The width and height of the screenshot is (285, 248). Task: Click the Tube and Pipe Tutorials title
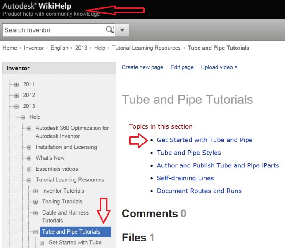[187, 100]
